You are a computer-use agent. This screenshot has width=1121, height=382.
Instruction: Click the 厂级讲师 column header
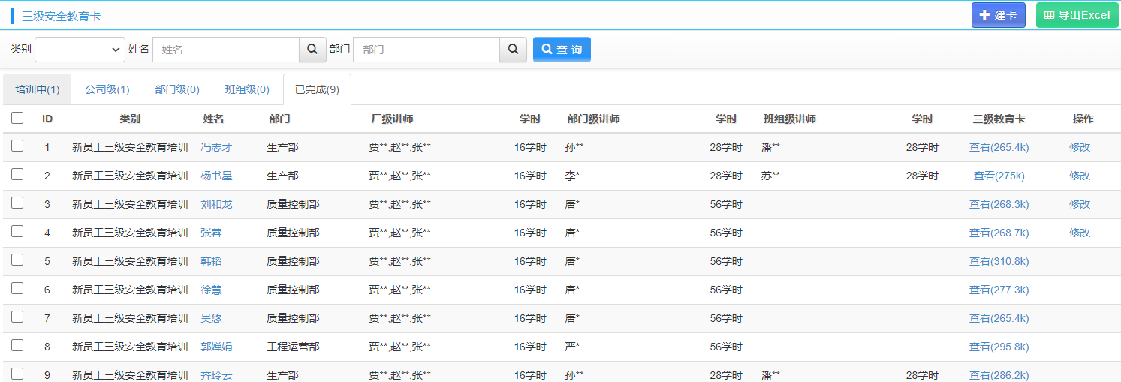point(392,119)
